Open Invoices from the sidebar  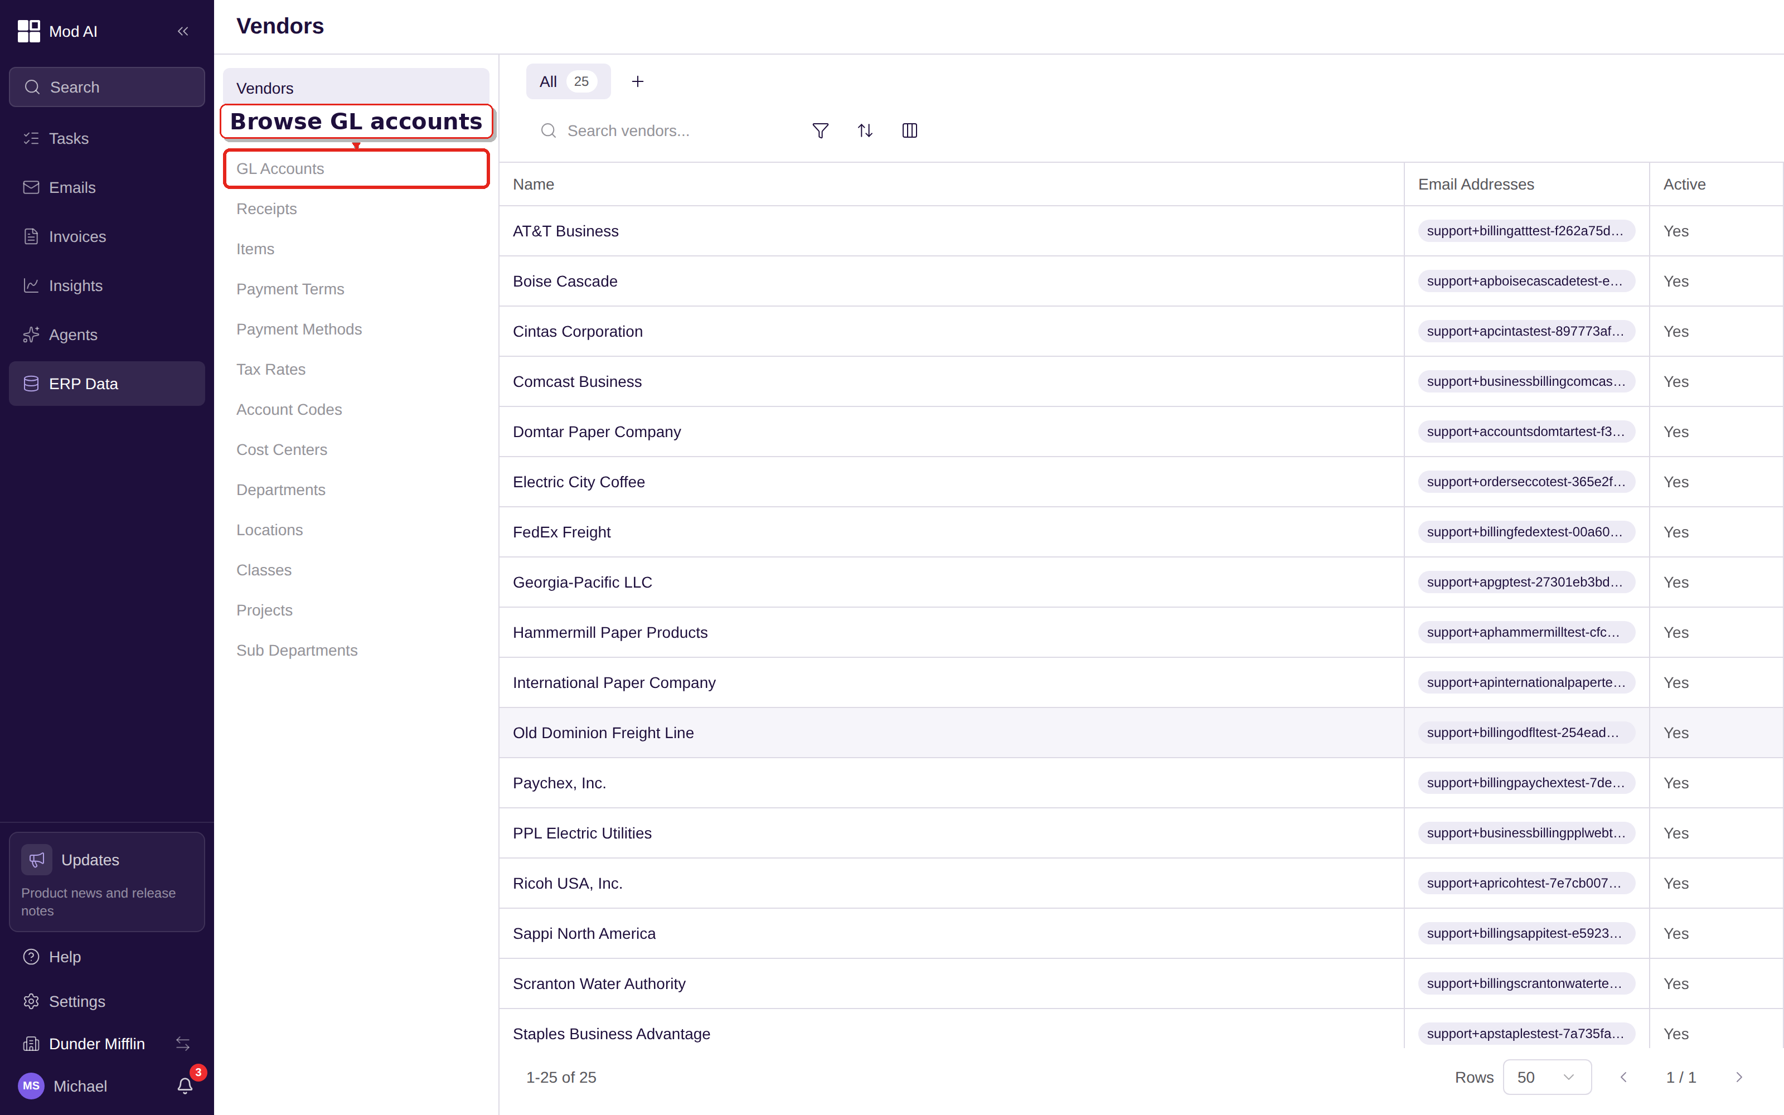click(x=107, y=237)
